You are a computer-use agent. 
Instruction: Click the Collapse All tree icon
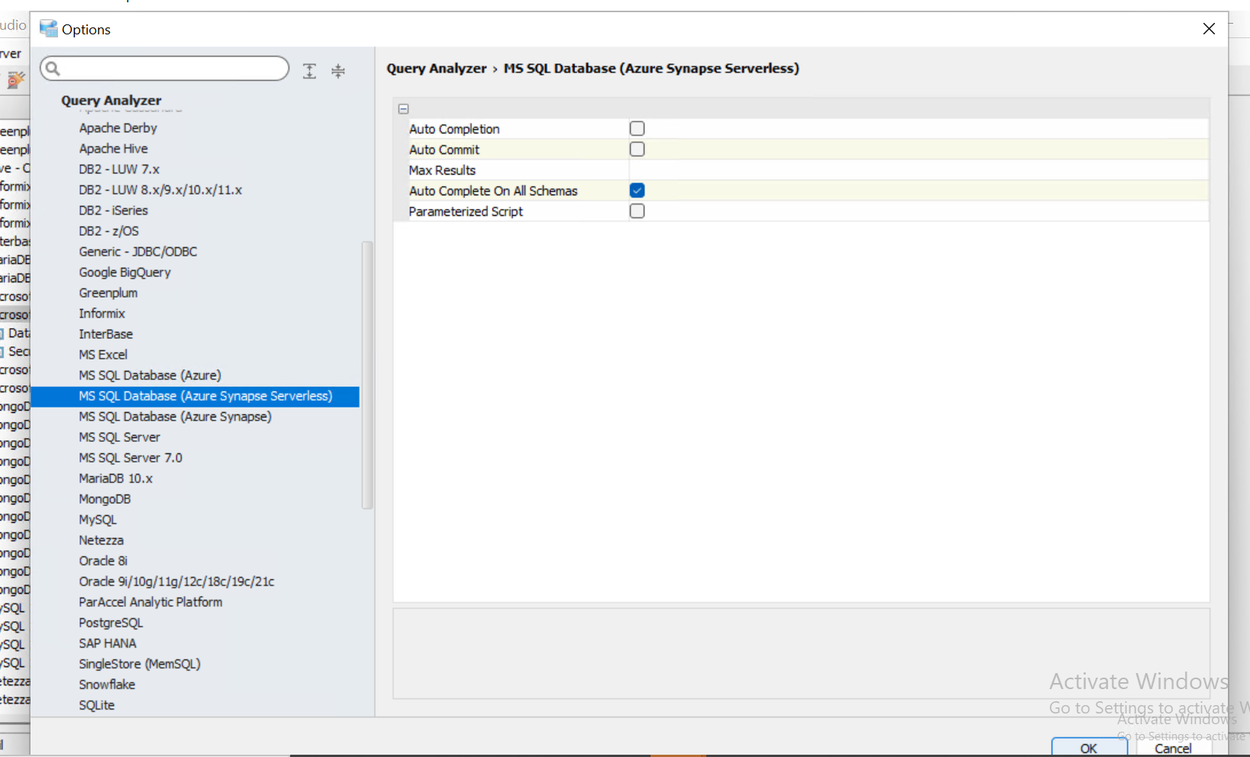[338, 71]
